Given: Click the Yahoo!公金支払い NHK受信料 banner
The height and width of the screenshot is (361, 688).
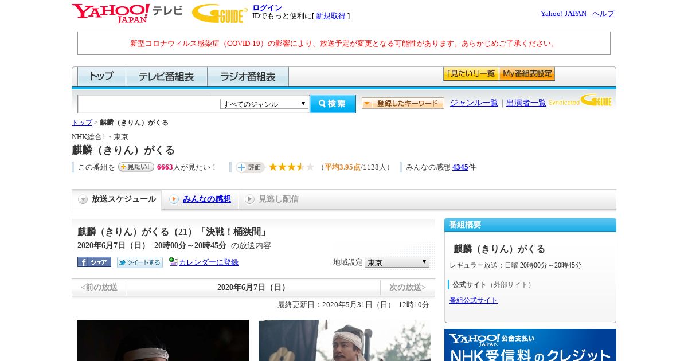Looking at the screenshot, I should point(530,345).
